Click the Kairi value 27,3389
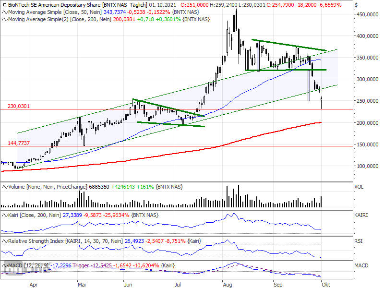Image resolution: width=384 pixels, height=288 pixels. coord(72,215)
